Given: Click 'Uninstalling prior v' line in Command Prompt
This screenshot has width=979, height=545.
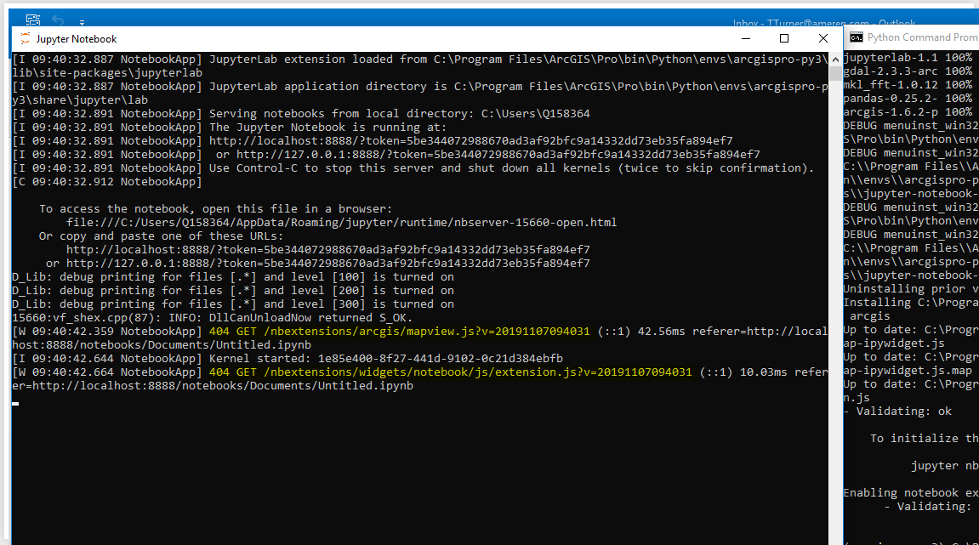Looking at the screenshot, I should pyautogui.click(x=911, y=289).
